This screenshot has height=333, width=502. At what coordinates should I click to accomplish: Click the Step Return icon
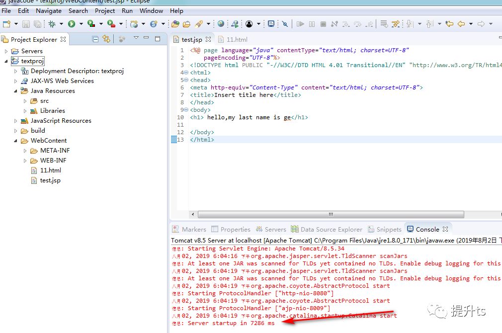pos(369,24)
